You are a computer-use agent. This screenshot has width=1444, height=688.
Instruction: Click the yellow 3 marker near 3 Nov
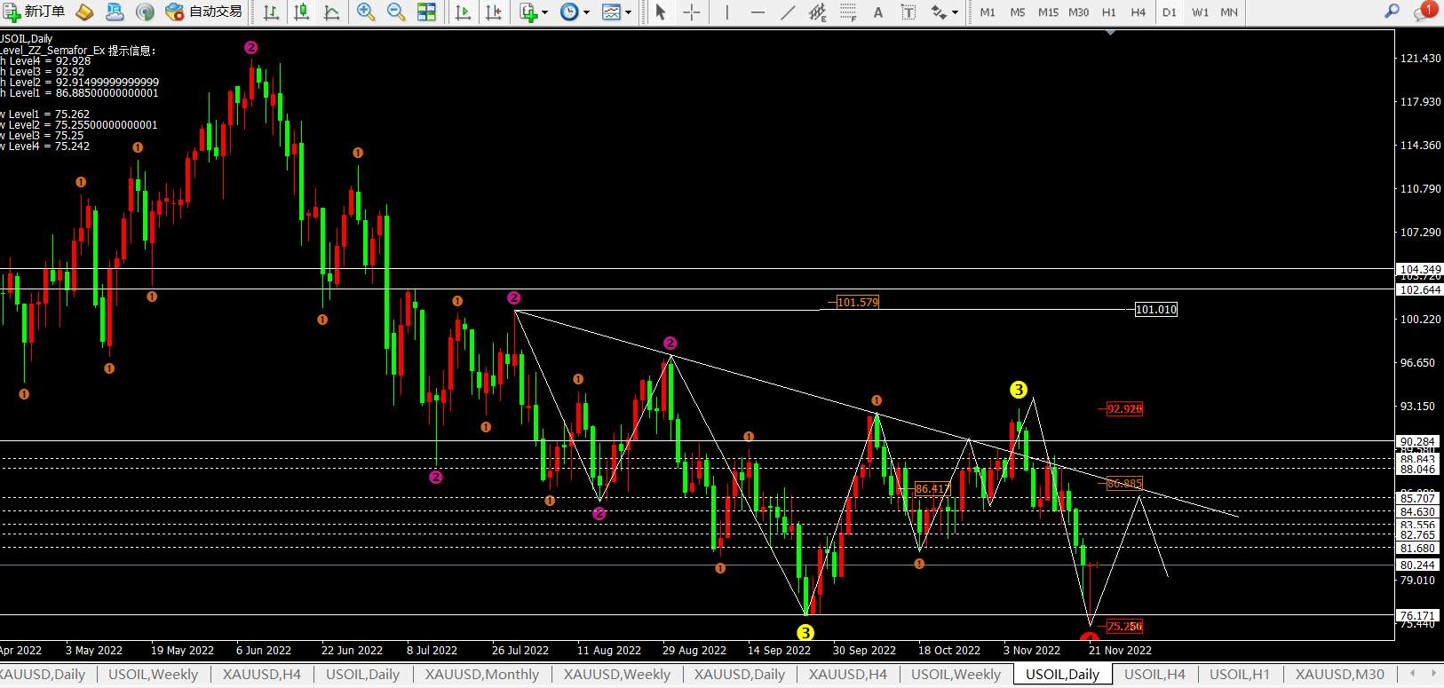pyautogui.click(x=1019, y=390)
